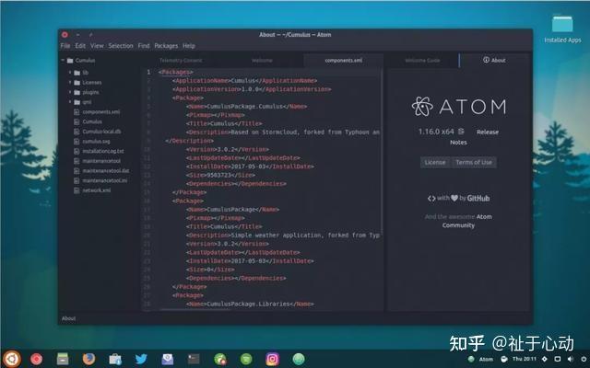This screenshot has width=590, height=368.
Task: Open the Installed Apps desktop folder
Action: pyautogui.click(x=562, y=29)
